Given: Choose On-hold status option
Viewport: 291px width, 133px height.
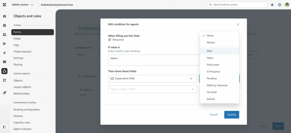Looking at the screenshot, I should point(219,92).
